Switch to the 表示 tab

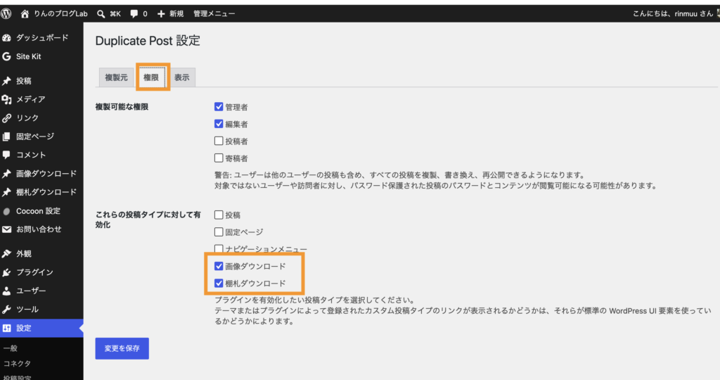[182, 77]
